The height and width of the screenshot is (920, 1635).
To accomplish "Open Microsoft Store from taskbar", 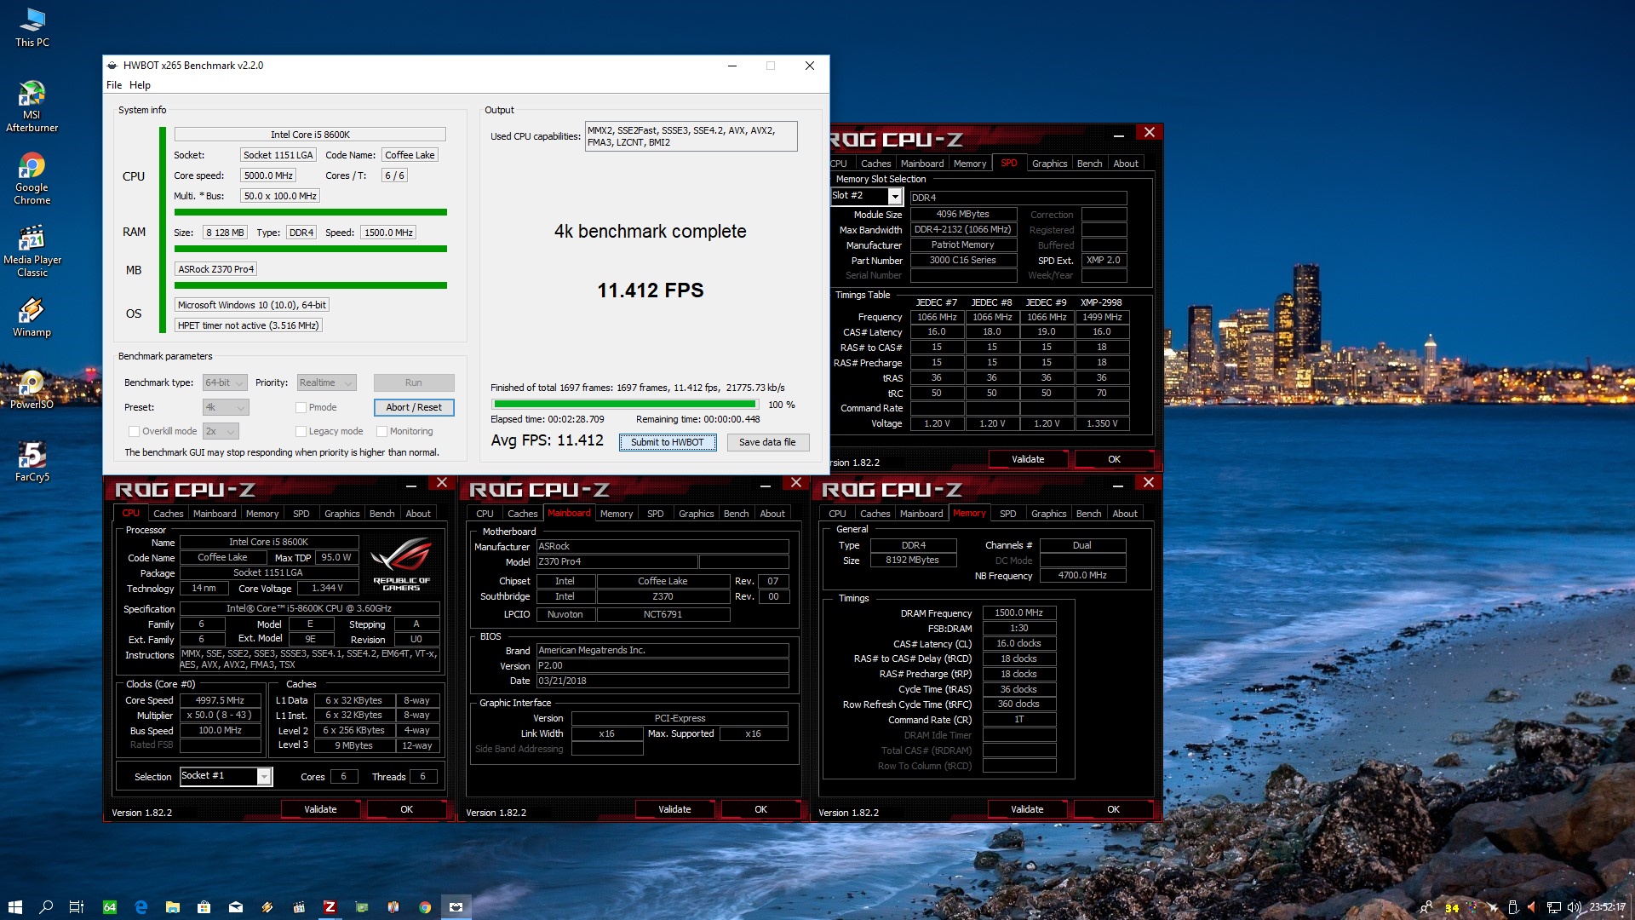I will 204,907.
